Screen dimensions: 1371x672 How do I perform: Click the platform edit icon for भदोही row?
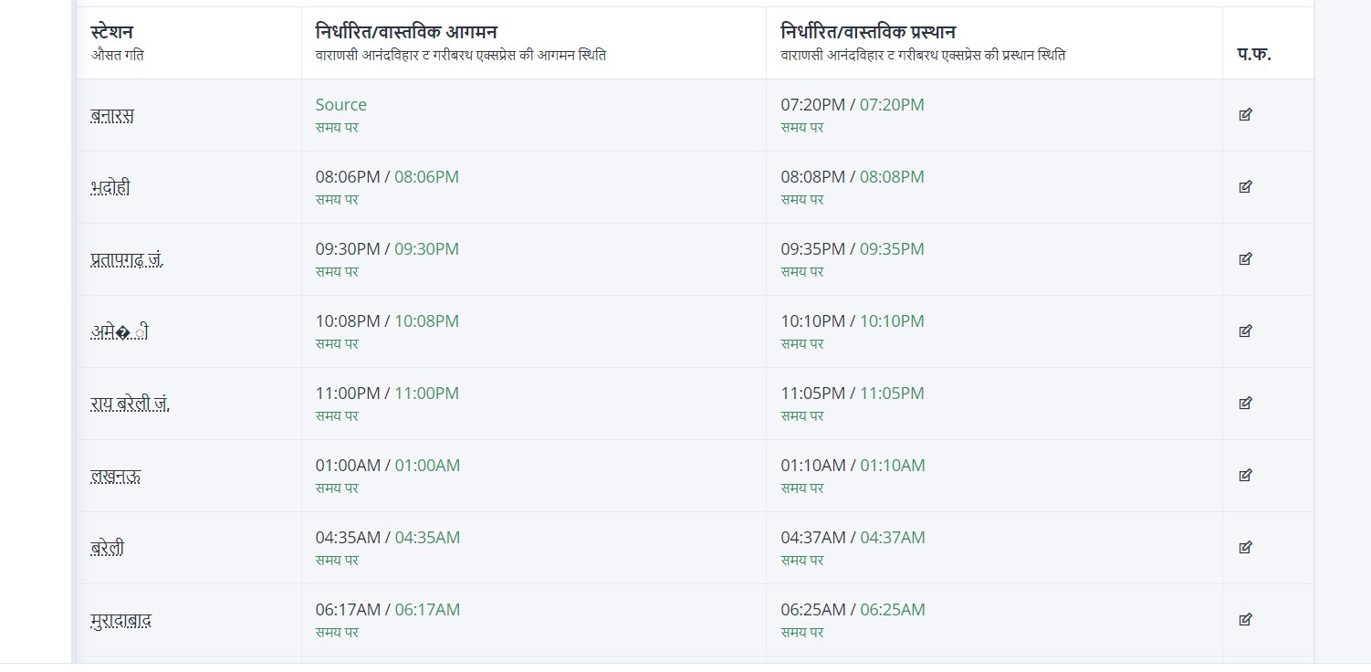[1245, 187]
